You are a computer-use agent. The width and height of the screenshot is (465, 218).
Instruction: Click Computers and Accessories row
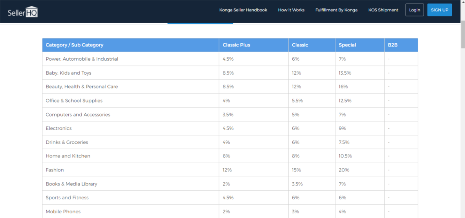[x=230, y=114]
